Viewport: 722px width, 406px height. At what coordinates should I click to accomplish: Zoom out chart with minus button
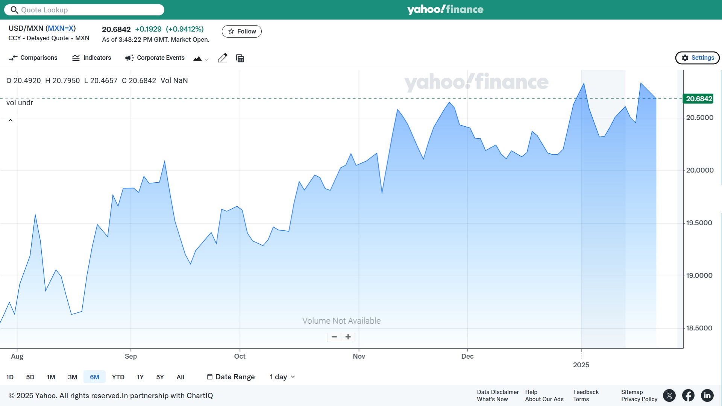pyautogui.click(x=334, y=337)
